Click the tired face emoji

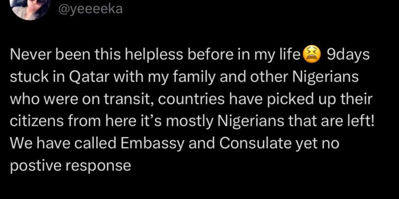[312, 56]
